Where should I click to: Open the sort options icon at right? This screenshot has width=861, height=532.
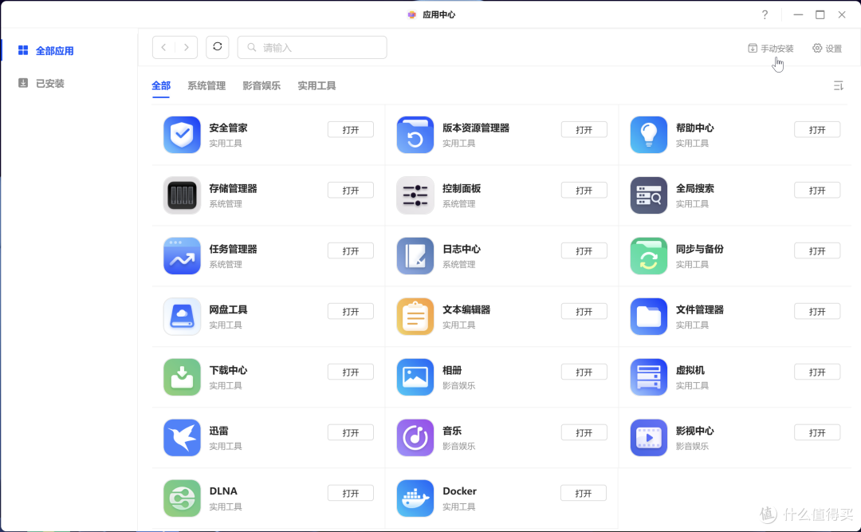[838, 85]
